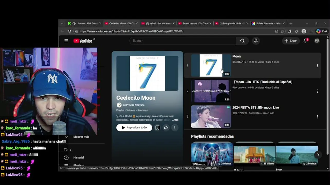Click the playlist cover 7 album image

click(147, 73)
